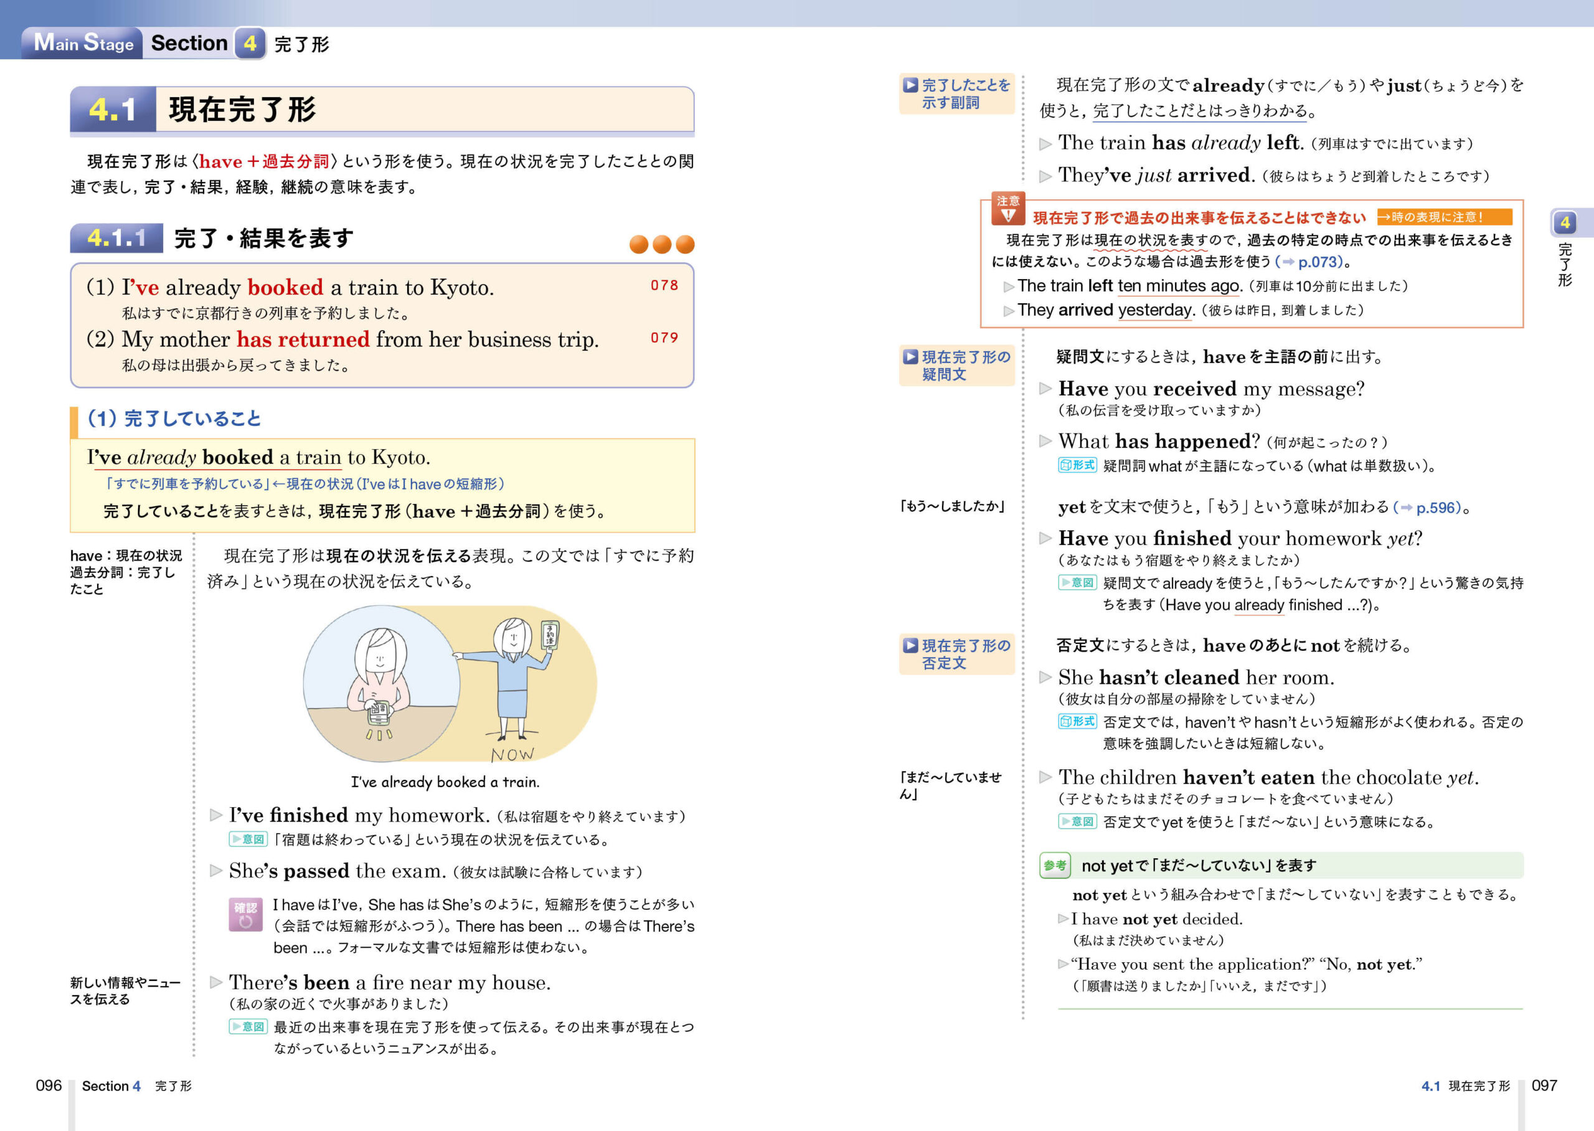This screenshot has width=1594, height=1131.
Task: Click the bullet before "They arrived yesterday."
Action: click(1009, 311)
